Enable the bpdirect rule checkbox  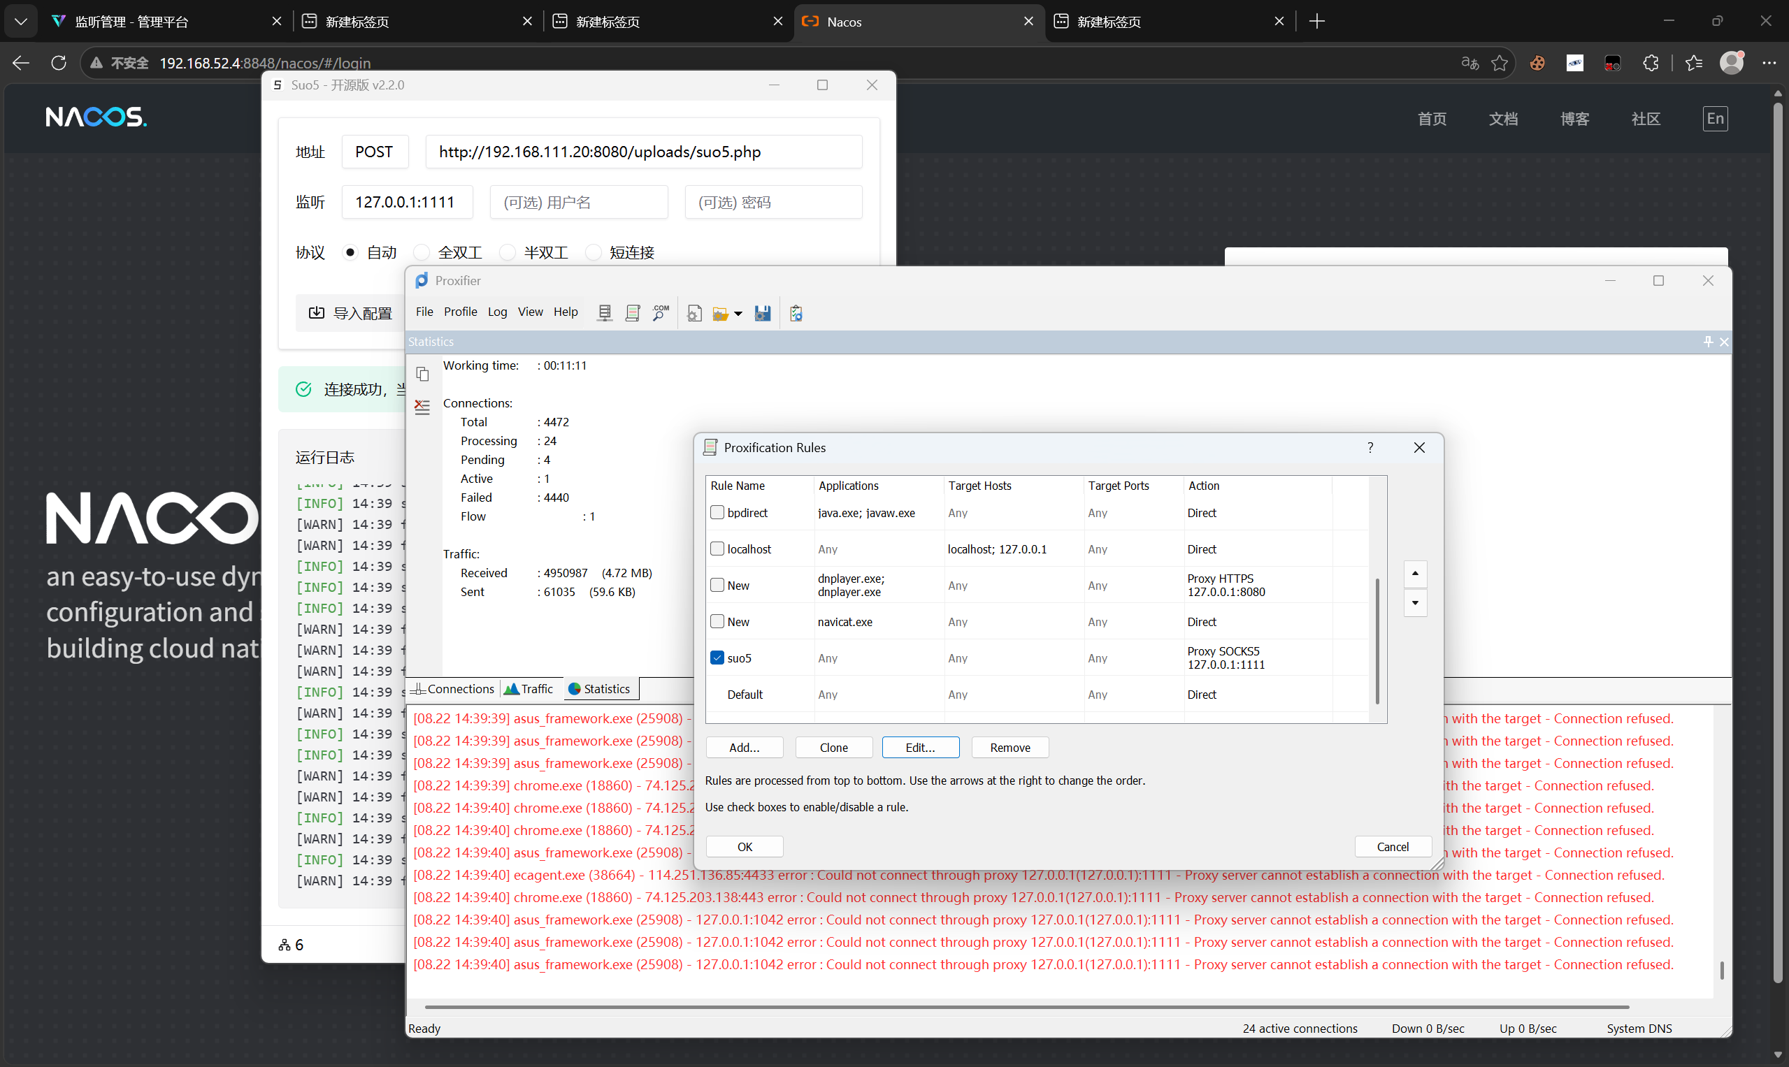717,513
